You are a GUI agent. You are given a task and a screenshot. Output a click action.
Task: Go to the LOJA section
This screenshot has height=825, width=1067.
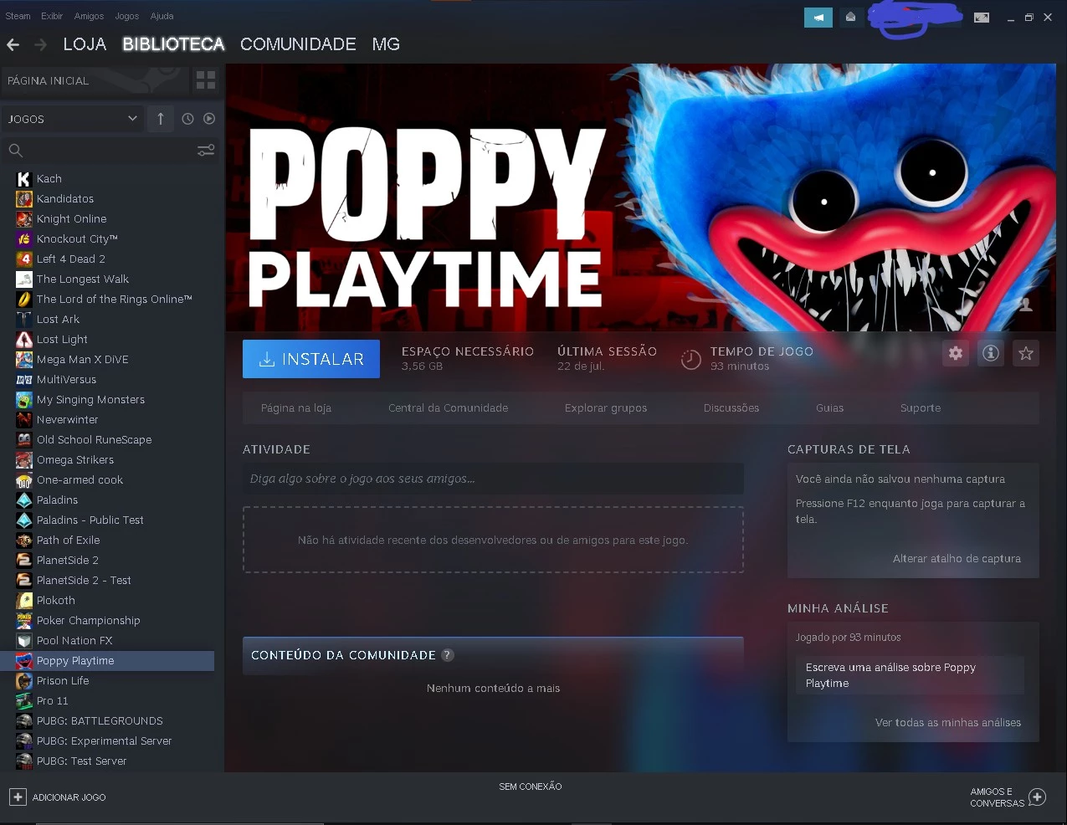(85, 44)
